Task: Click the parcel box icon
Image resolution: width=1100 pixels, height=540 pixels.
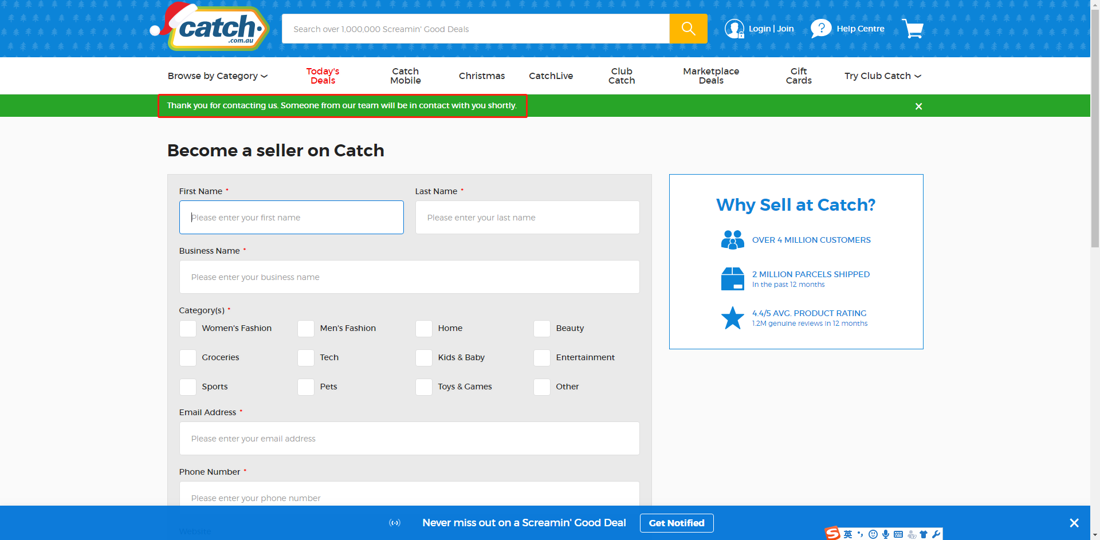Action: (732, 279)
